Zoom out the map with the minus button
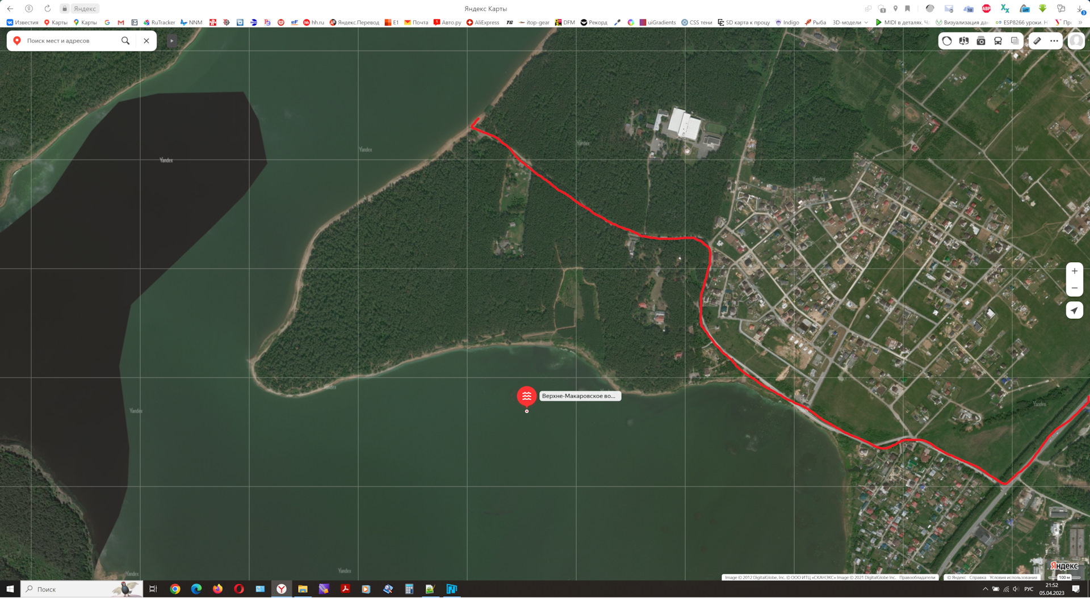 click(x=1074, y=288)
